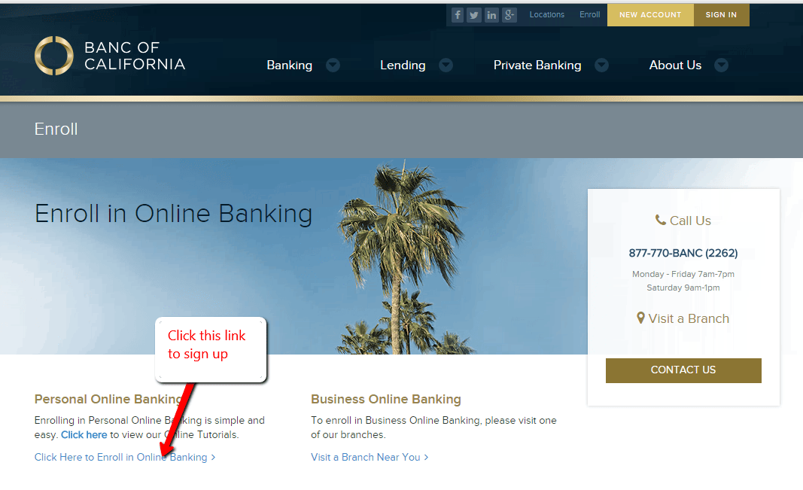Click the NEW ACCOUNT button

click(x=650, y=15)
